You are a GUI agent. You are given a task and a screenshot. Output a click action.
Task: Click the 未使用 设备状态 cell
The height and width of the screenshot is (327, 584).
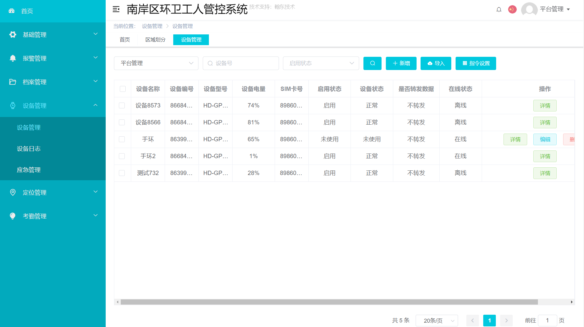(x=372, y=139)
